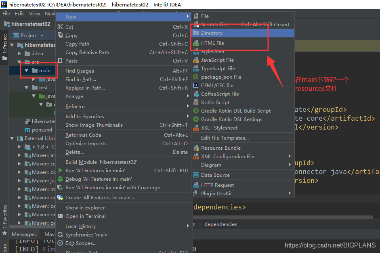Open the File menu
This screenshot has height=253, width=380.
6,14
